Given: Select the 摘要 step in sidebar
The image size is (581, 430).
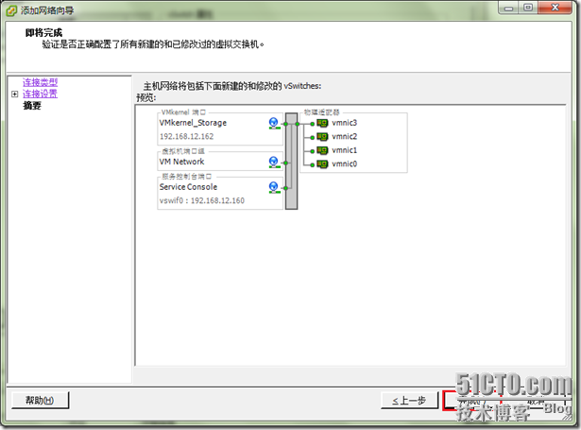Looking at the screenshot, I should click(x=32, y=106).
